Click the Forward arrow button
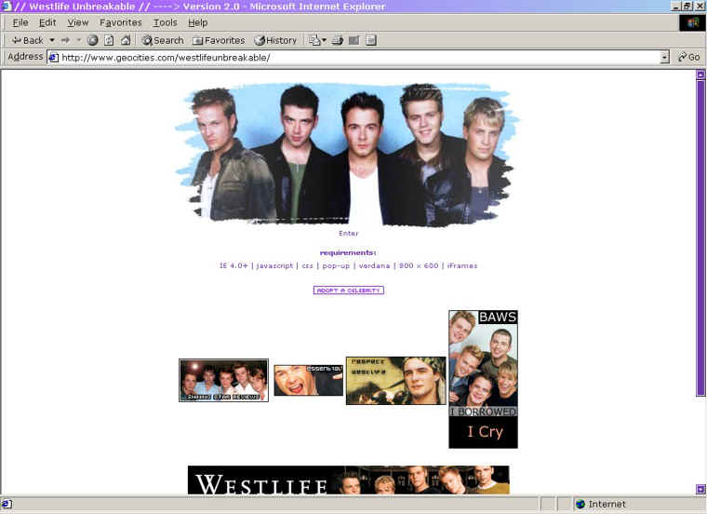Image resolution: width=707 pixels, height=514 pixels. coord(65,40)
